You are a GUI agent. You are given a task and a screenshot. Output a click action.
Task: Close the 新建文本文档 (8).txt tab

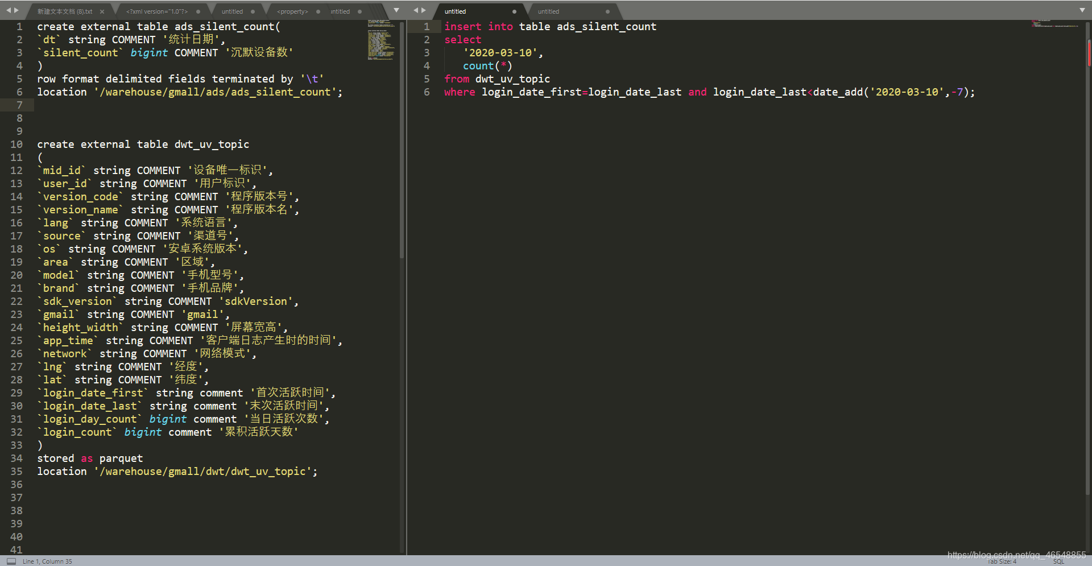pos(102,11)
